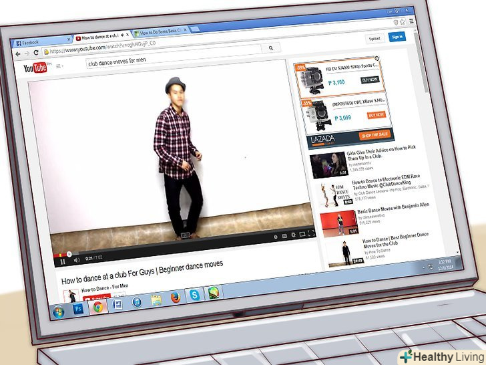Click BUY NOW for the P 3,100 camera

(370, 80)
